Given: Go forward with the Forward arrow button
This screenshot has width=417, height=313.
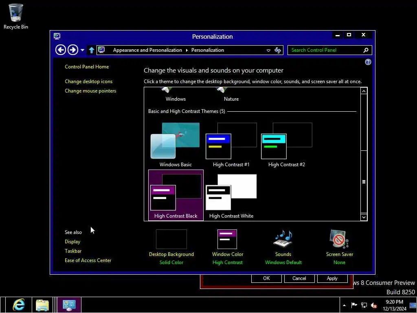Looking at the screenshot, I should point(72,50).
